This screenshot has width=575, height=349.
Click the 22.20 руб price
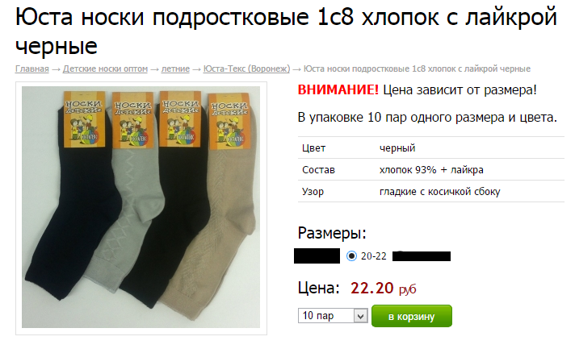[x=384, y=289]
